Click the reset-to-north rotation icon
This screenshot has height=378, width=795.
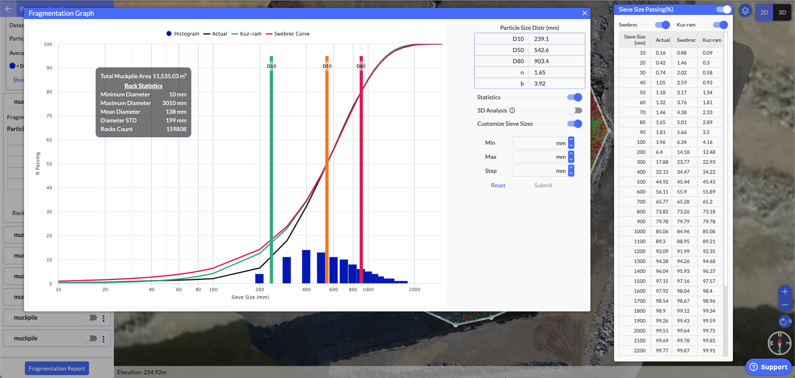click(x=784, y=321)
